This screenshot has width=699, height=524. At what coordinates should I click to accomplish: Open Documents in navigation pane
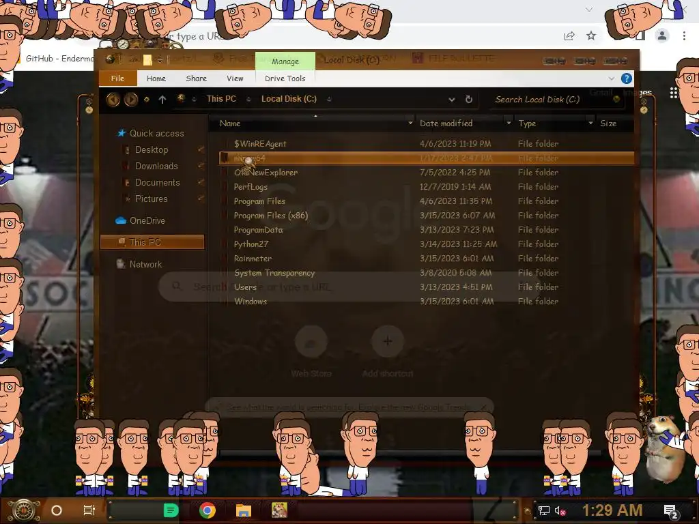[x=158, y=183]
